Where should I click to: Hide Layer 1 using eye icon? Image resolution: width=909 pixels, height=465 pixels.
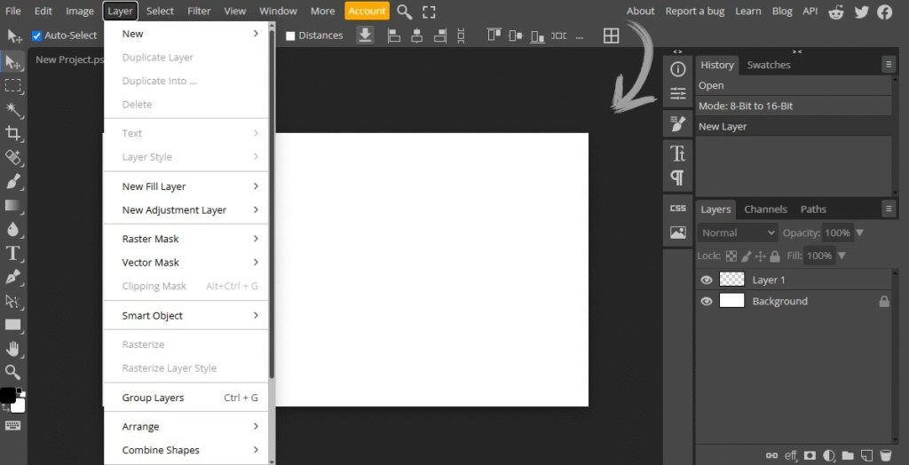tap(707, 280)
